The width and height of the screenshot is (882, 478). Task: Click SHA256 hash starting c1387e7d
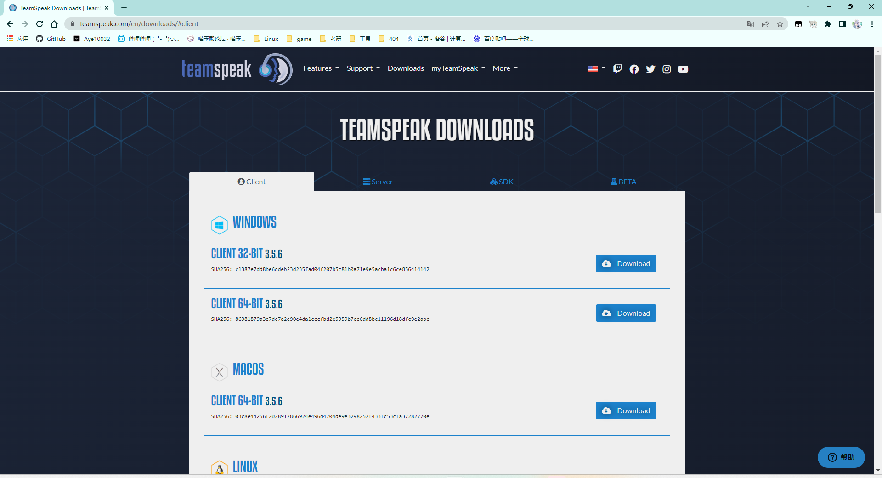[x=332, y=269]
